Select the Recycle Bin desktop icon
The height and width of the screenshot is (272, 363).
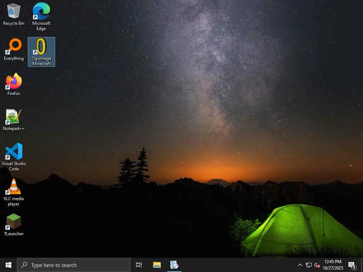(14, 15)
